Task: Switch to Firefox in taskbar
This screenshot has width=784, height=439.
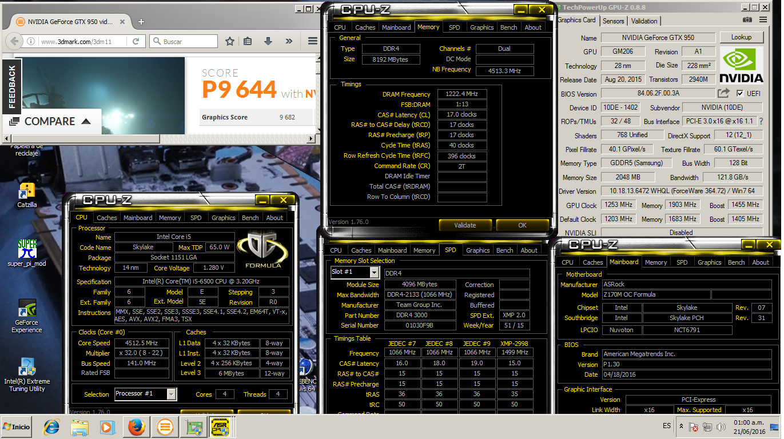Action: click(x=136, y=427)
